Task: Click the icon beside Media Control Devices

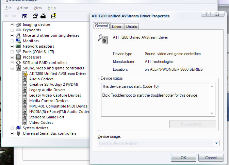Action: 25,101
